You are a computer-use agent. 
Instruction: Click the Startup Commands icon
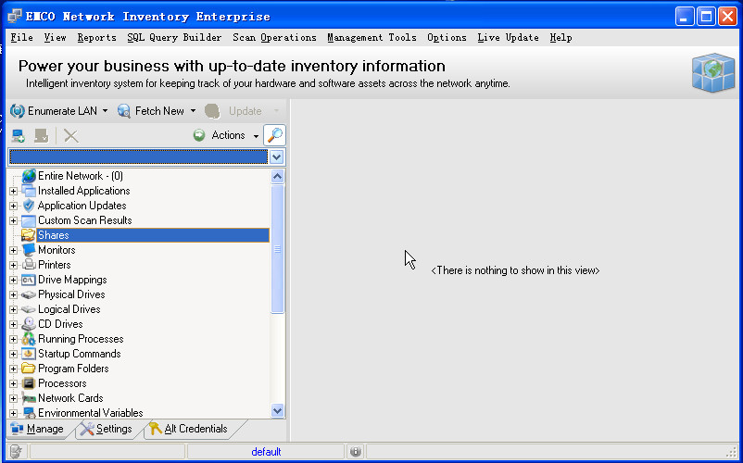(x=29, y=354)
